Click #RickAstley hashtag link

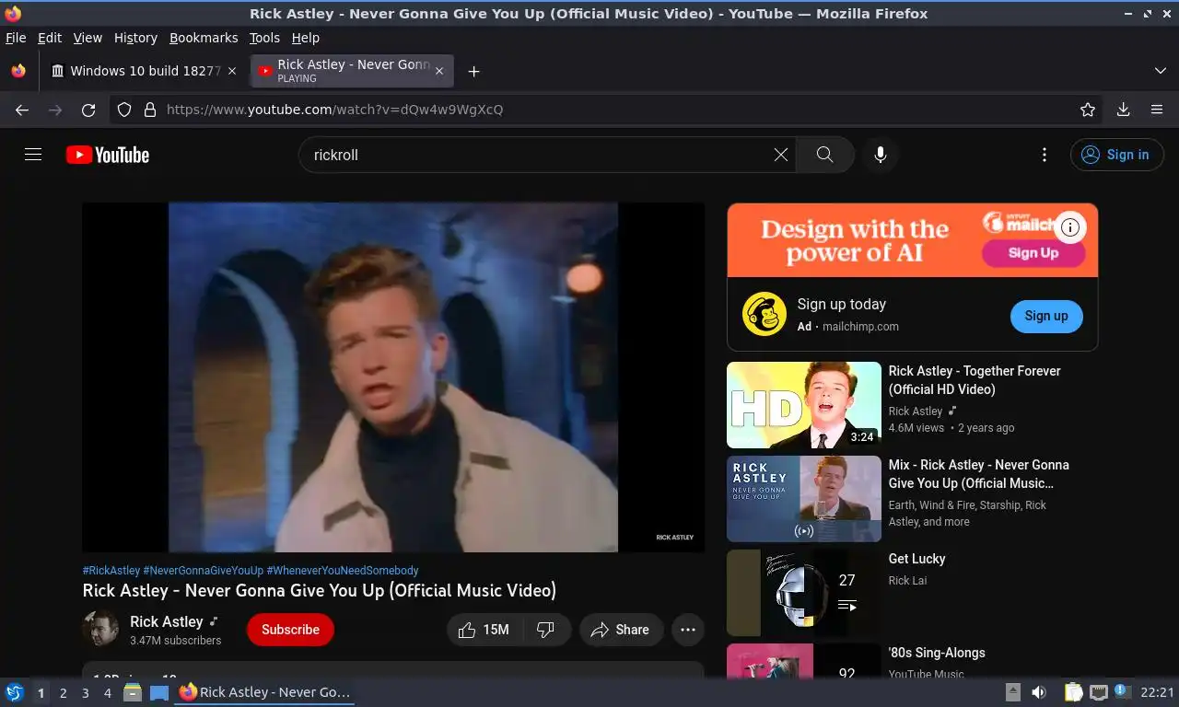[111, 571]
